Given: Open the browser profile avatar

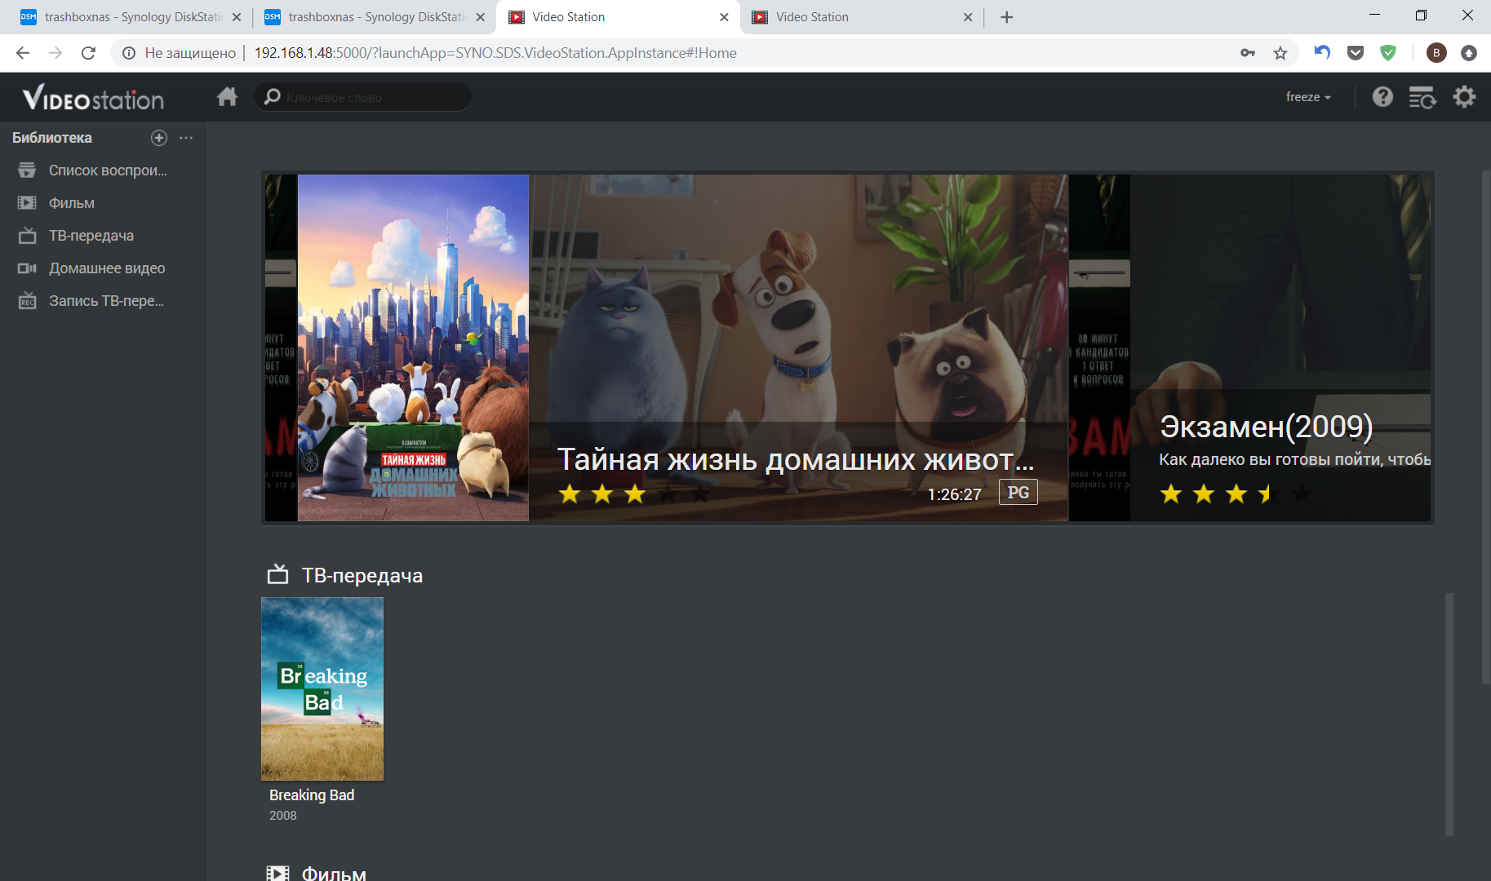Looking at the screenshot, I should (1436, 53).
